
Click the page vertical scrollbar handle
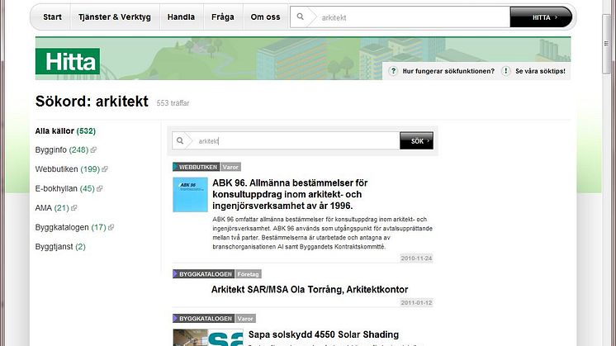pos(606,43)
